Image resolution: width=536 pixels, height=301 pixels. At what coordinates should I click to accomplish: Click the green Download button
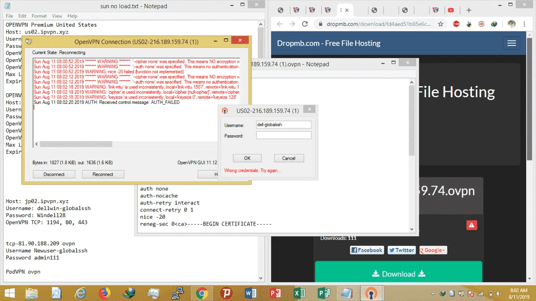399,274
